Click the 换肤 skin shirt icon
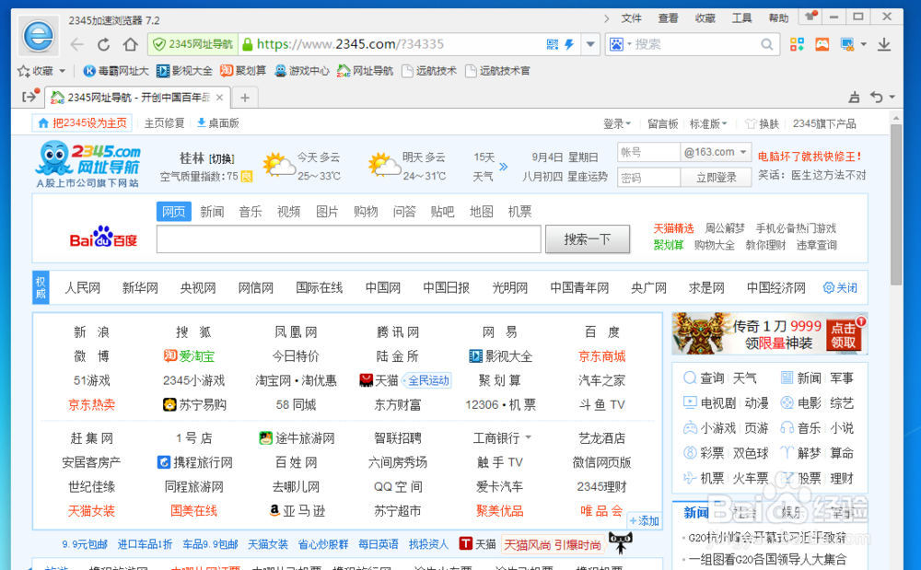This screenshot has width=921, height=570. pyautogui.click(x=751, y=124)
